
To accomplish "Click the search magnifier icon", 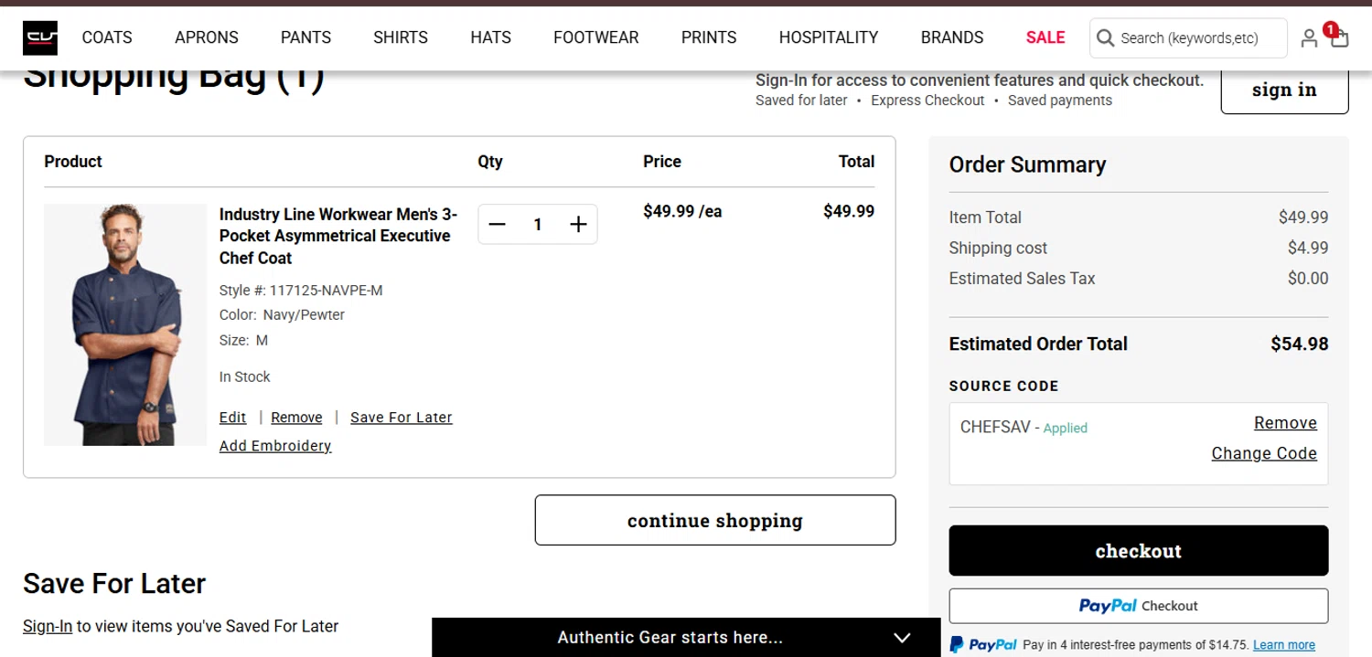I will click(1105, 38).
